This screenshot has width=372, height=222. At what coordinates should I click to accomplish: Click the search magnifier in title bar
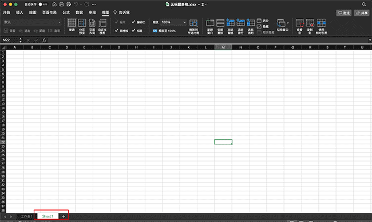coord(364,4)
